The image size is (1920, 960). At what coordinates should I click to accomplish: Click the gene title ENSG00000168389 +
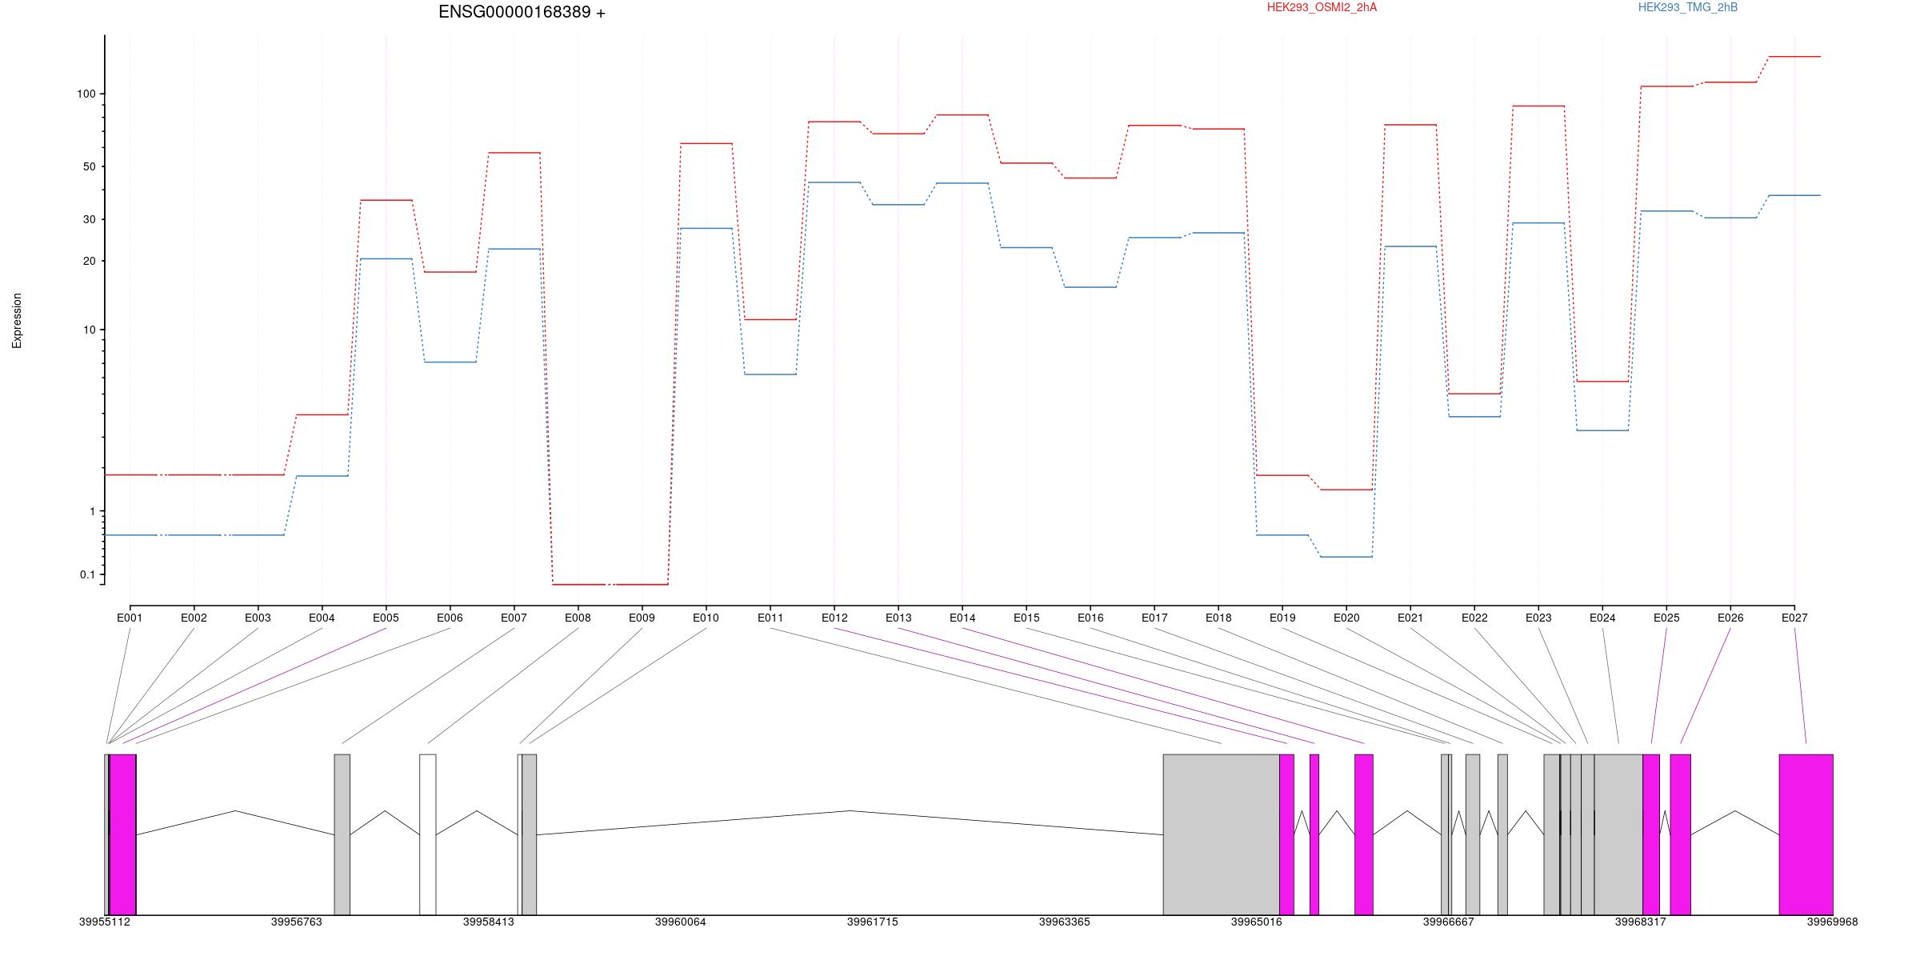(x=522, y=12)
